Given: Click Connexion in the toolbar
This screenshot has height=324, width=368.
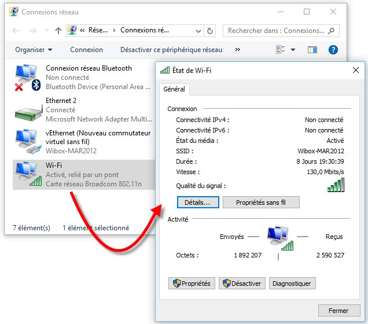Looking at the screenshot, I should coord(86,50).
